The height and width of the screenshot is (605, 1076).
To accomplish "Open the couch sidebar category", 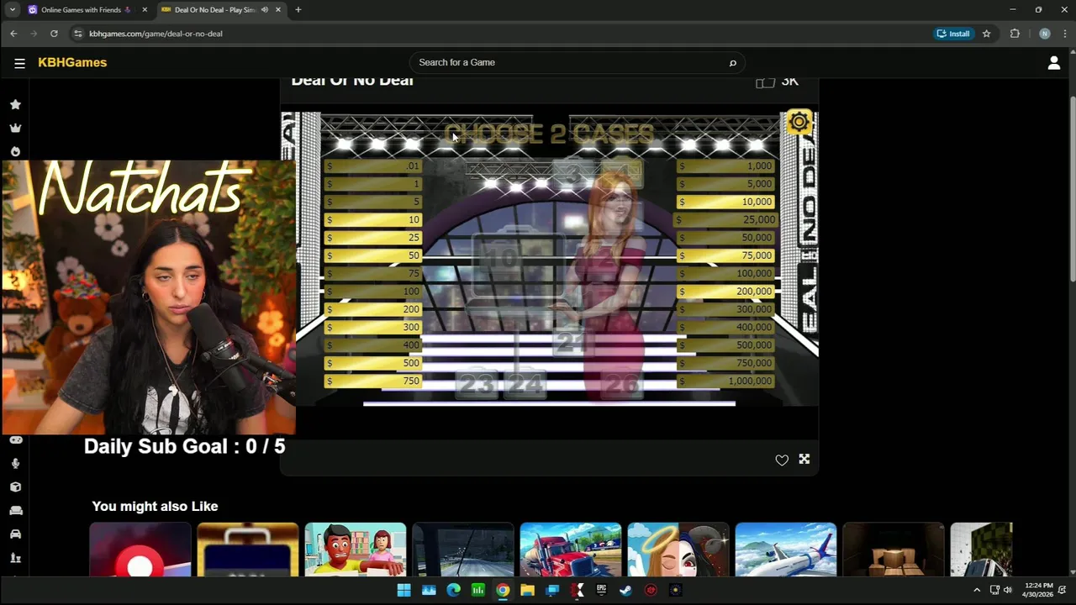I will coord(15,511).
